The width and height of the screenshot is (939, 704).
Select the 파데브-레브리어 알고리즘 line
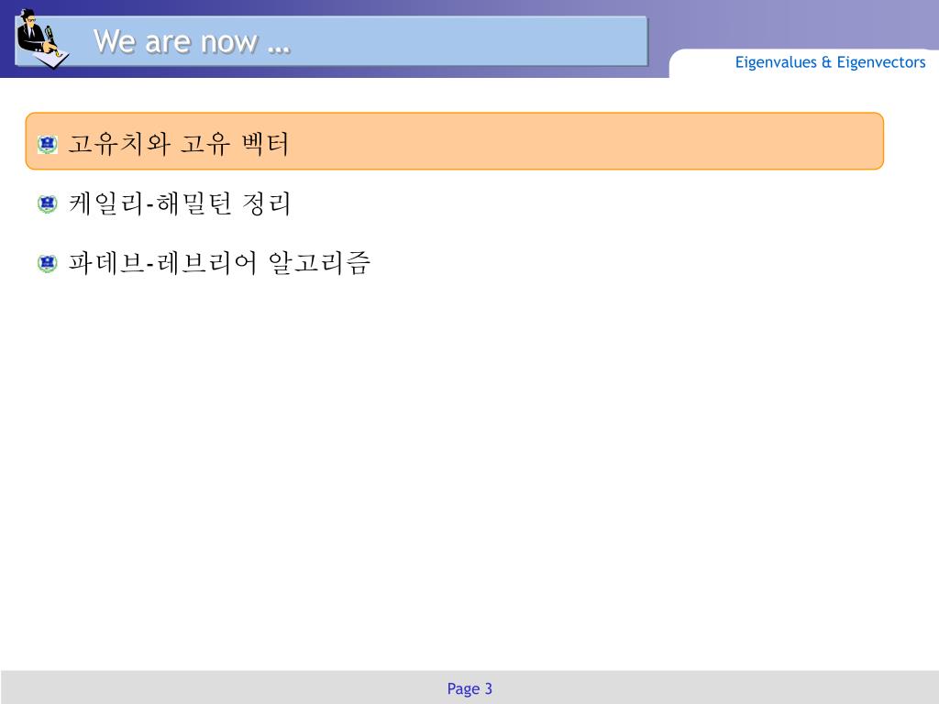[219, 263]
